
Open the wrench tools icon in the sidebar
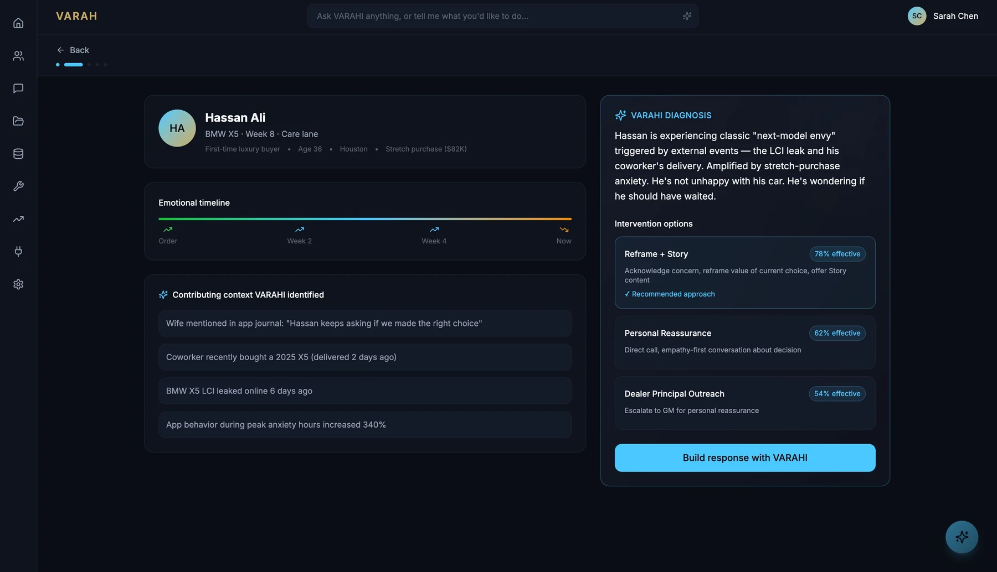(18, 186)
